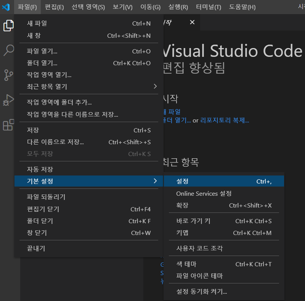Select 파일 아이콘 테마 entry
305x301 pixels.
224,276
